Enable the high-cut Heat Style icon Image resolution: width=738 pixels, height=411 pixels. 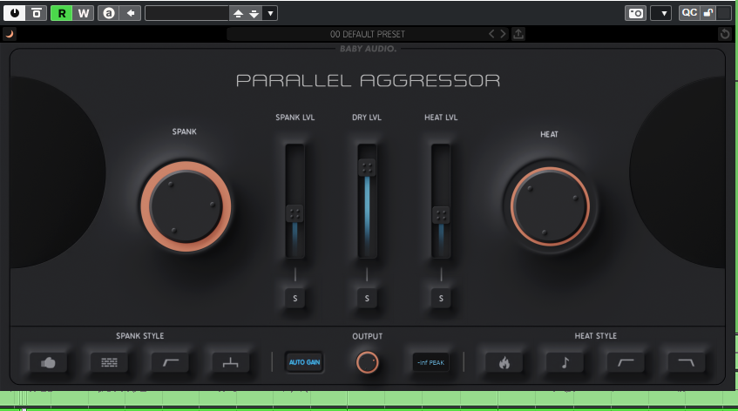(x=687, y=362)
